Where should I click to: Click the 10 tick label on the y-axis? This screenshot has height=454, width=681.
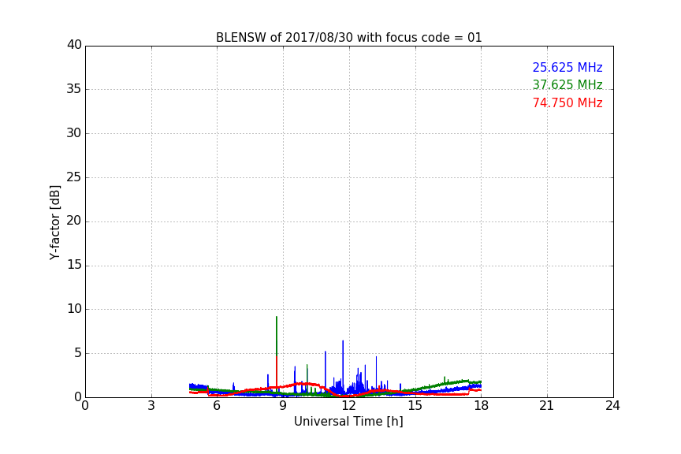point(74,309)
